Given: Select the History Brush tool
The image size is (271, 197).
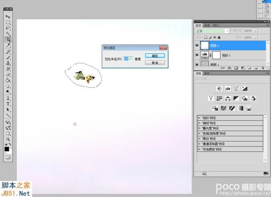Looking at the screenshot, I should (8, 69).
